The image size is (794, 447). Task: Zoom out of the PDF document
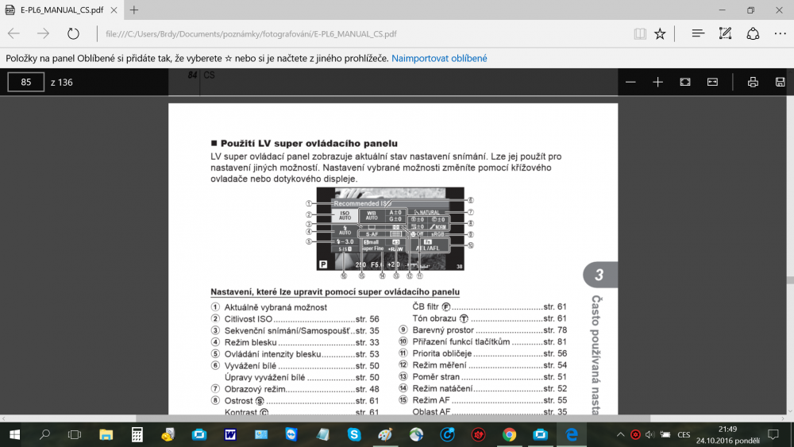point(630,82)
